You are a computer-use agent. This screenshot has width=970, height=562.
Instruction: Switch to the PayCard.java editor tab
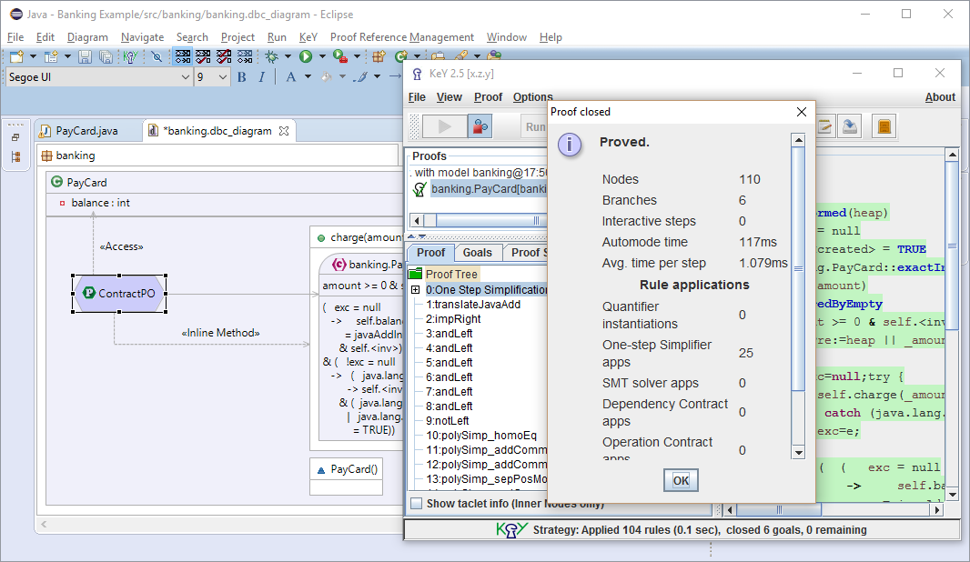[86, 131]
